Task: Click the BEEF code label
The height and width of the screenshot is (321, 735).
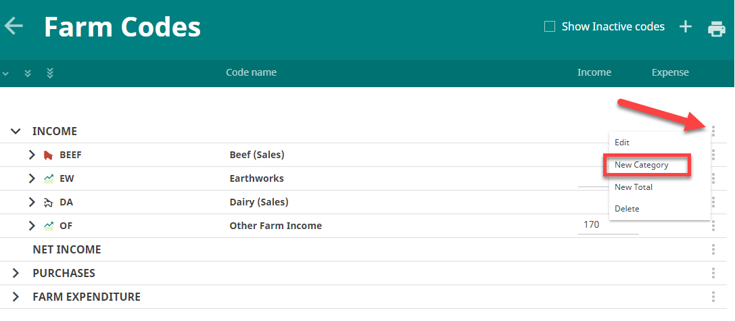Action: 71,155
